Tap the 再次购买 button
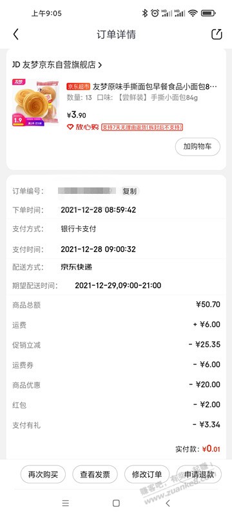This screenshot has width=232, height=517. [x=43, y=474]
